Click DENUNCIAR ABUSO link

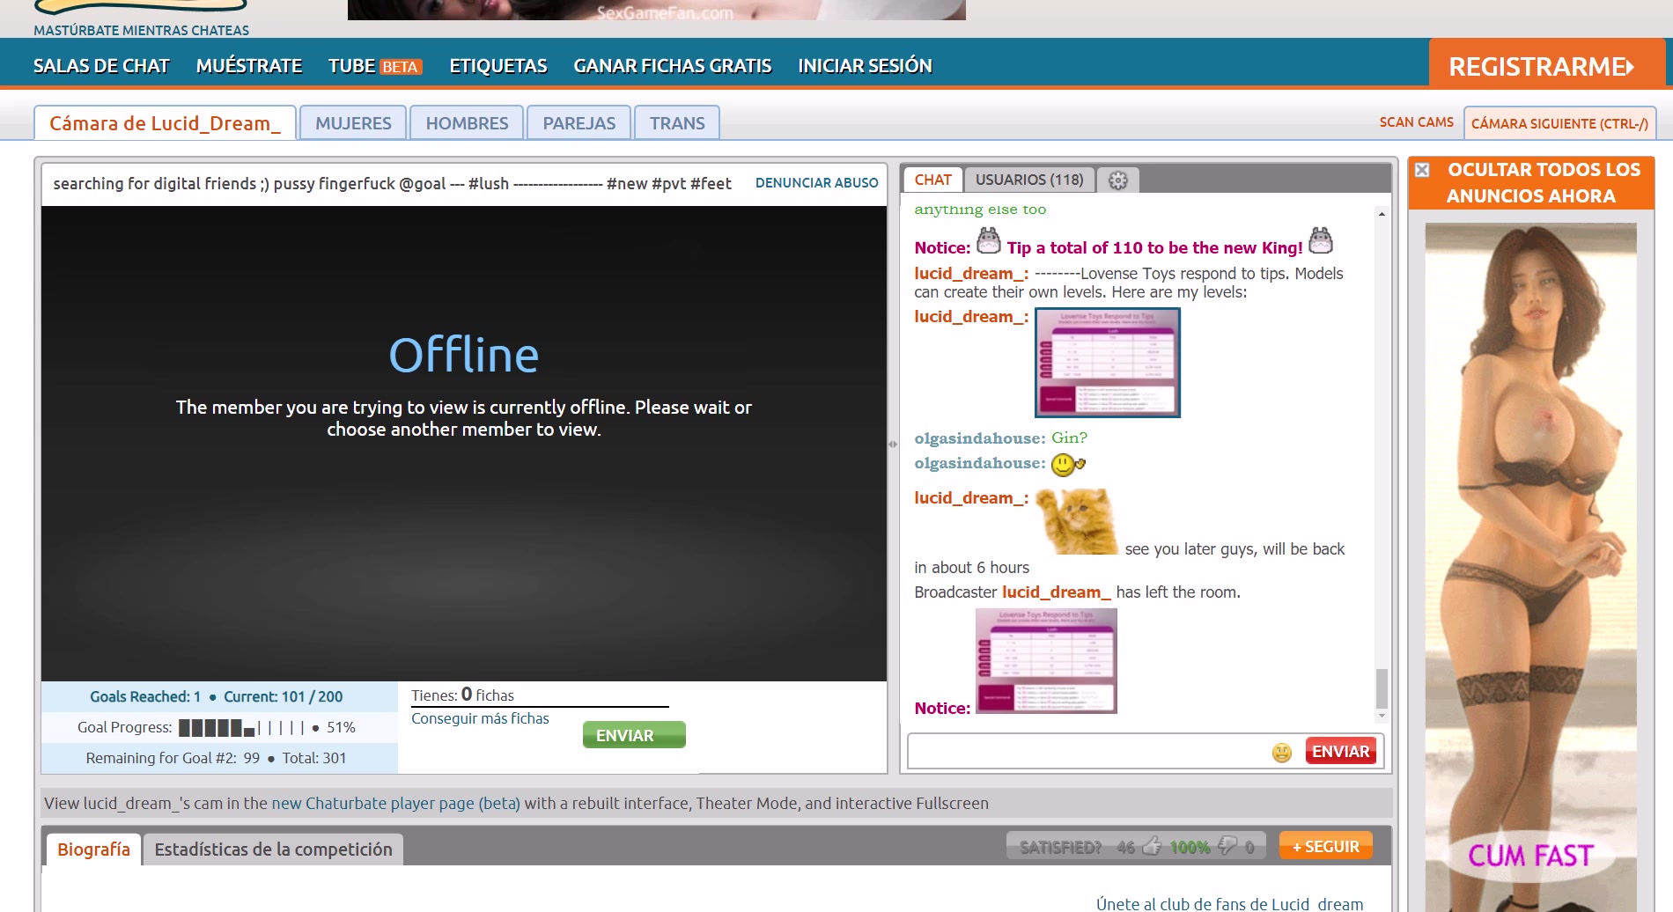816,183
